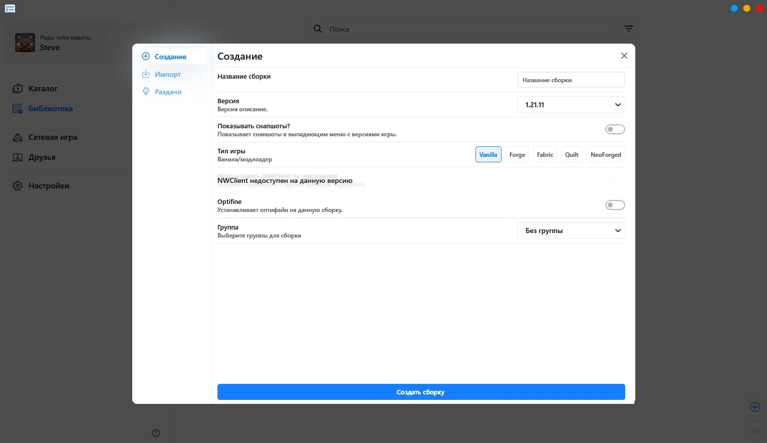Image resolution: width=767 pixels, height=443 pixels.
Task: Click the help question mark icon
Action: (156, 433)
